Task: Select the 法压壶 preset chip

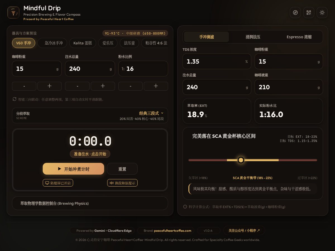Action: (130, 43)
